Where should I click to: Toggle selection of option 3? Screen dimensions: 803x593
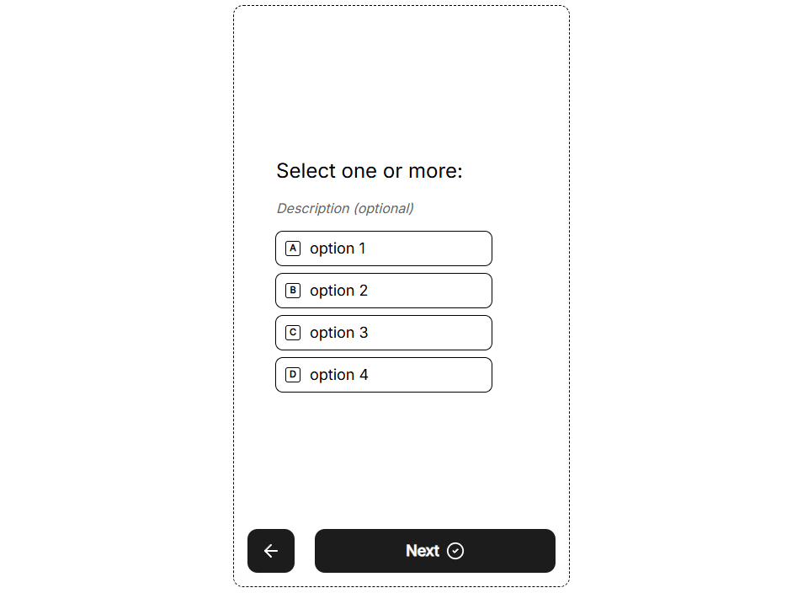(x=383, y=333)
